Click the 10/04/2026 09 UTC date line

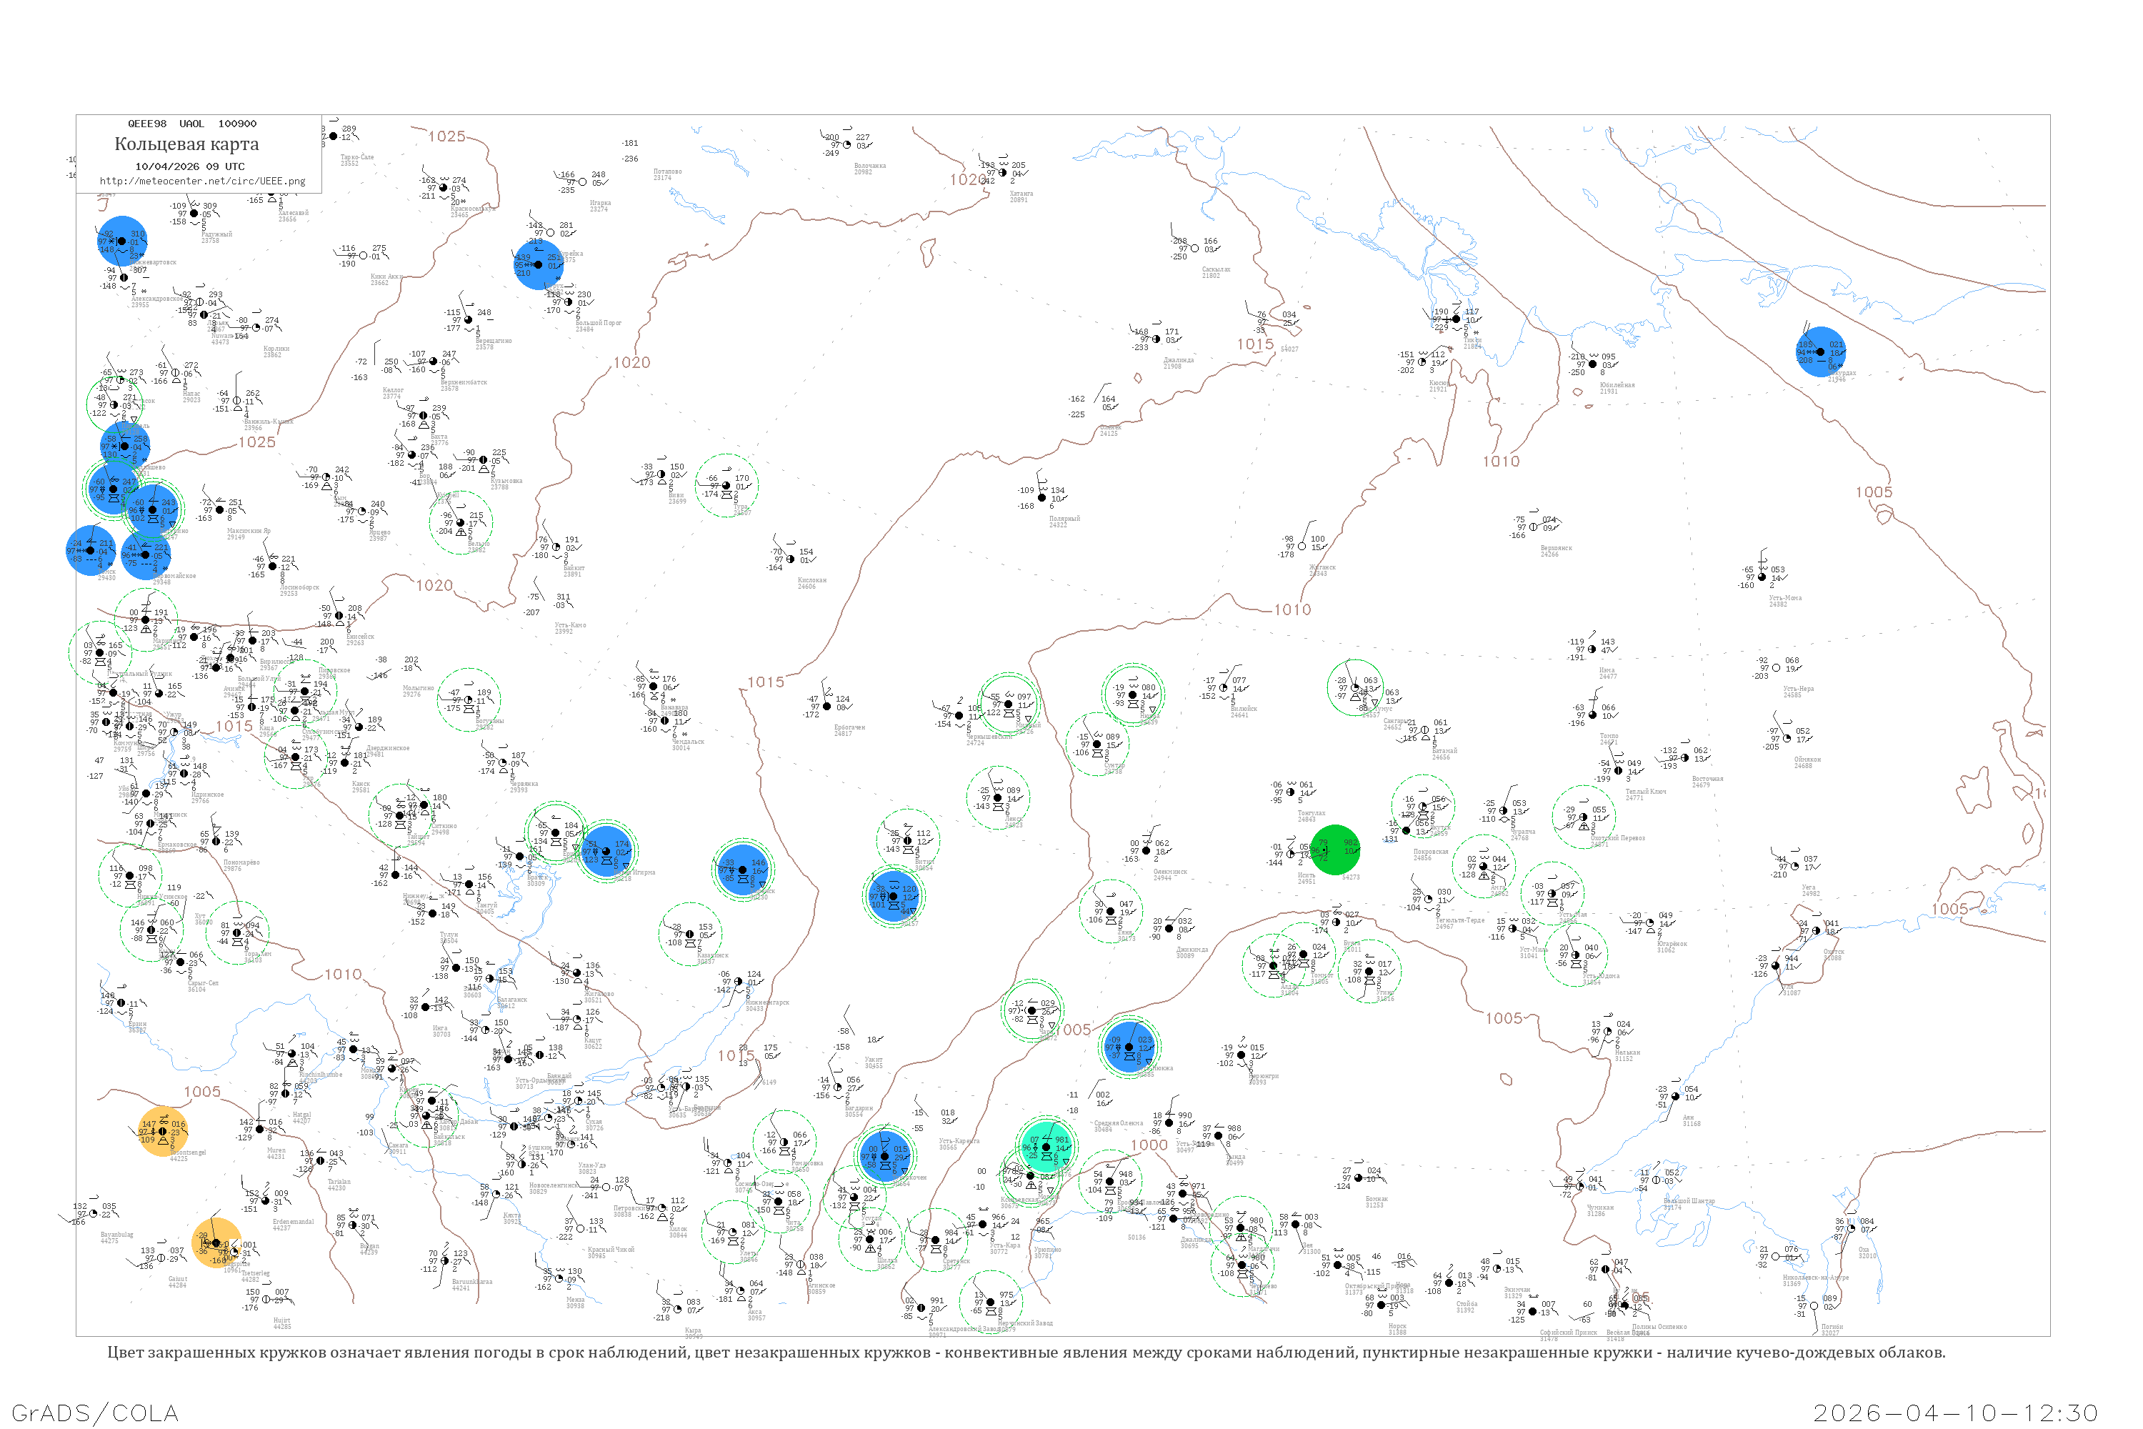point(189,166)
